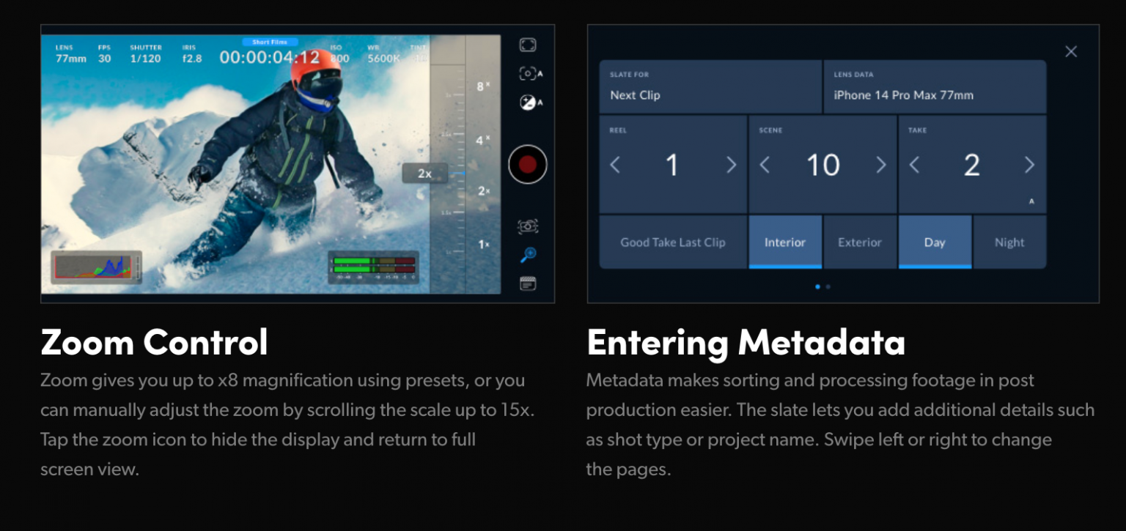Select the focus auto icon
This screenshot has height=531, width=1126.
click(528, 74)
